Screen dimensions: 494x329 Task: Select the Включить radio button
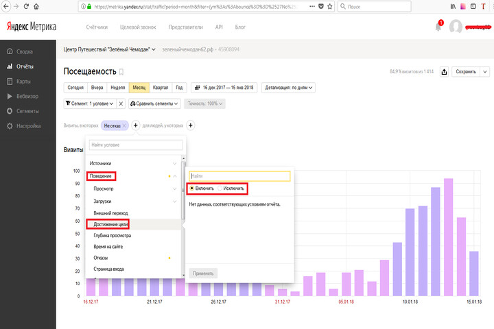coord(193,188)
